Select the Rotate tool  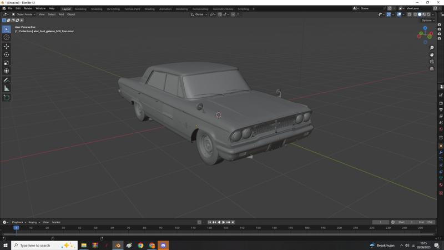click(x=6, y=54)
